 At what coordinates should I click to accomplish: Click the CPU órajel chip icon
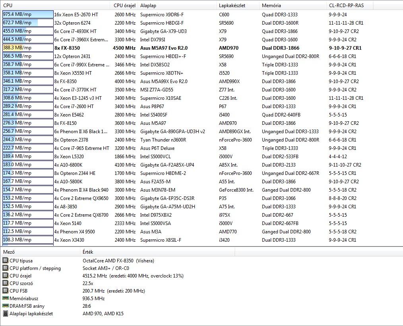coord(5,276)
